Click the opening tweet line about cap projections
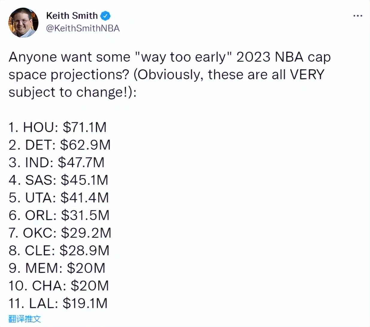The image size is (370, 327). click(x=170, y=57)
